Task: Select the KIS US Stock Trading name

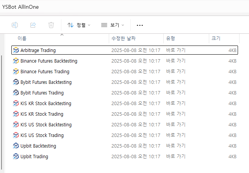Action: (x=42, y=135)
